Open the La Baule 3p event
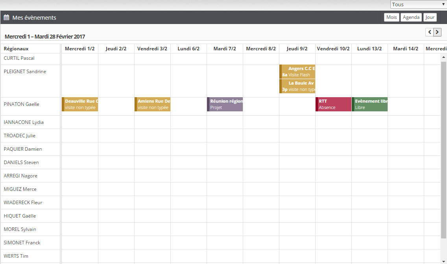This screenshot has height=264, width=447. [x=297, y=86]
